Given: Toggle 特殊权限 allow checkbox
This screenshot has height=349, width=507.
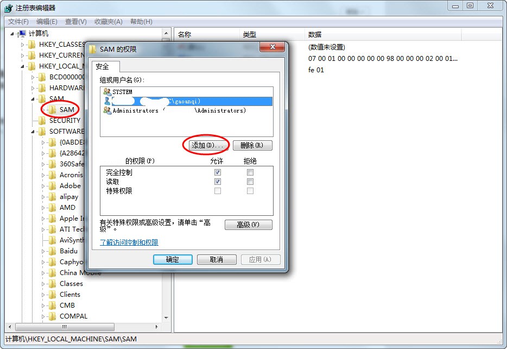Looking at the screenshot, I should pyautogui.click(x=218, y=191).
